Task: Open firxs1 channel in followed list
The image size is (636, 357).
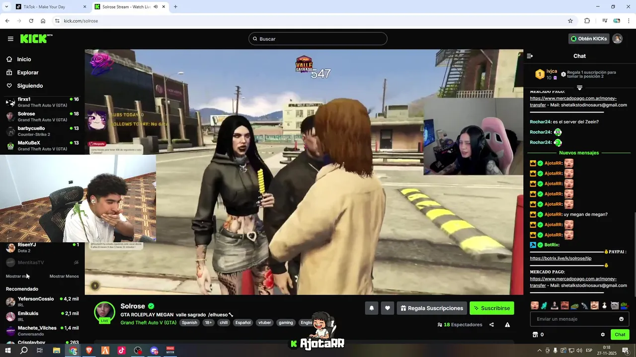Action: pyautogui.click(x=42, y=102)
